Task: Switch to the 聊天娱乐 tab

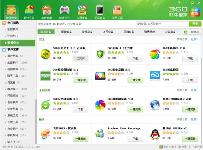Action: coord(149,32)
